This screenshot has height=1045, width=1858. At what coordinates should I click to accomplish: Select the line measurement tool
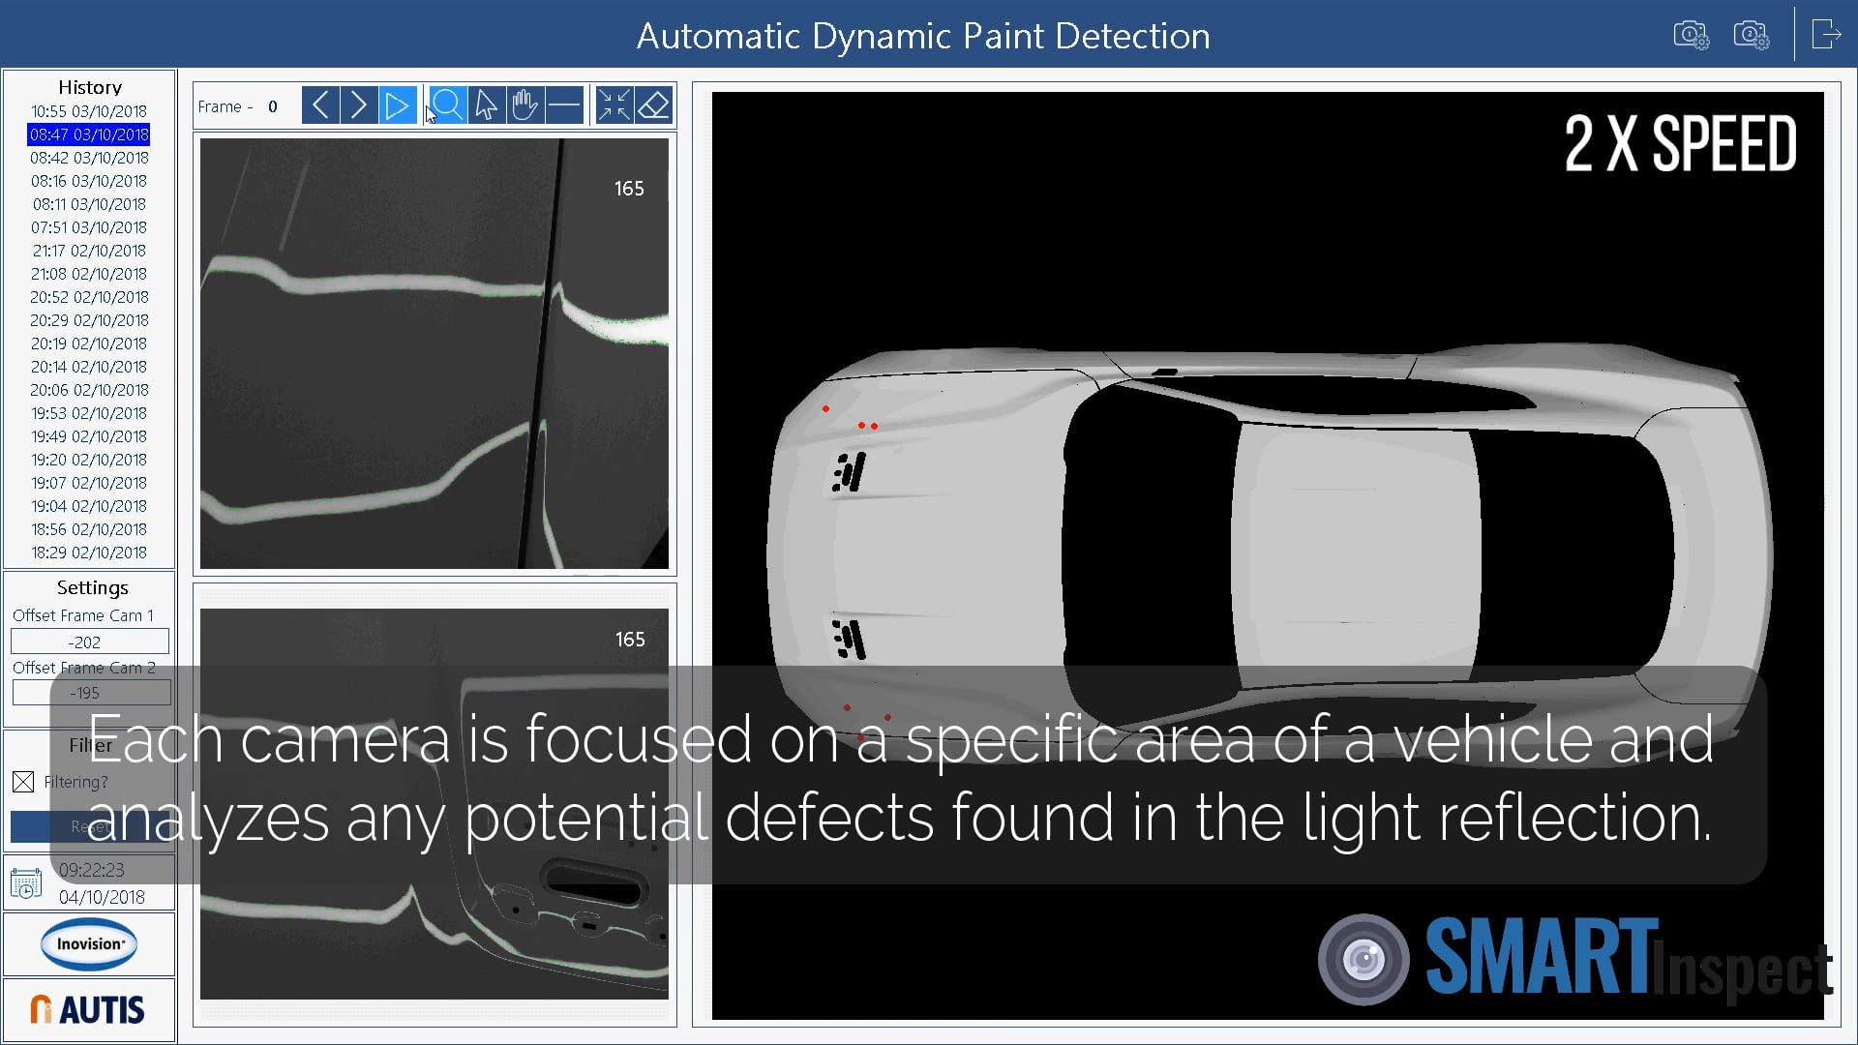click(x=564, y=104)
